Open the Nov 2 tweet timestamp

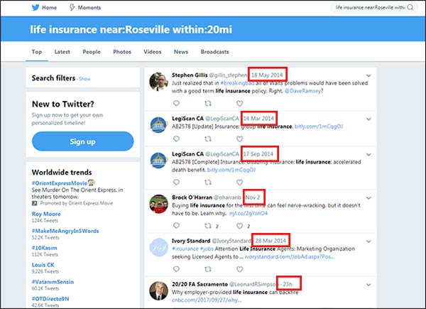[x=253, y=197]
